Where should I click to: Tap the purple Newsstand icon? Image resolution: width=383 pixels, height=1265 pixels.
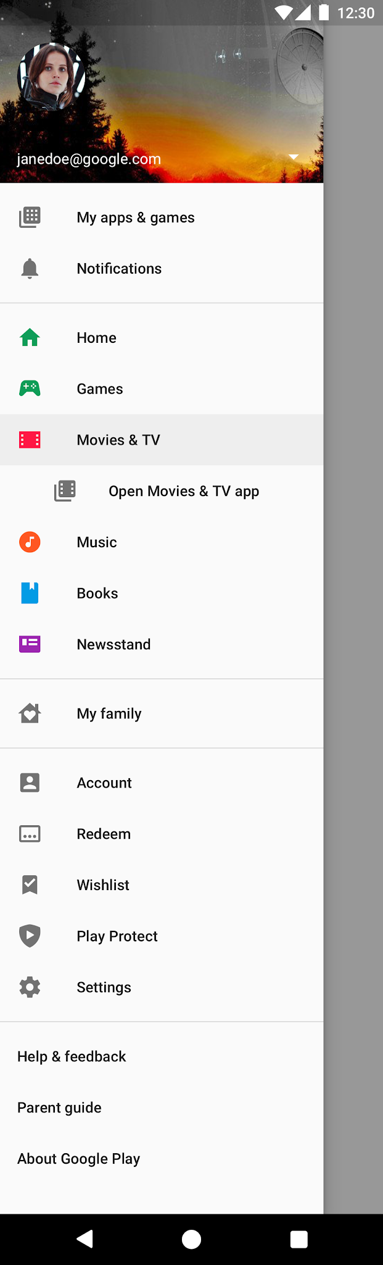(30, 644)
